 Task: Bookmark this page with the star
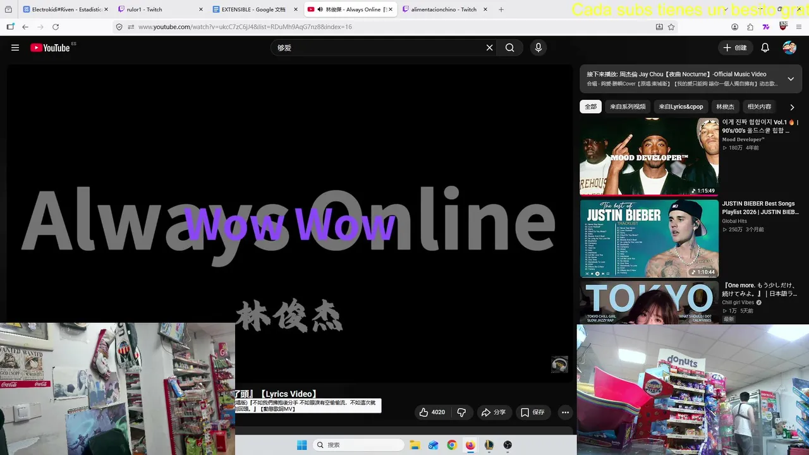[x=671, y=27]
